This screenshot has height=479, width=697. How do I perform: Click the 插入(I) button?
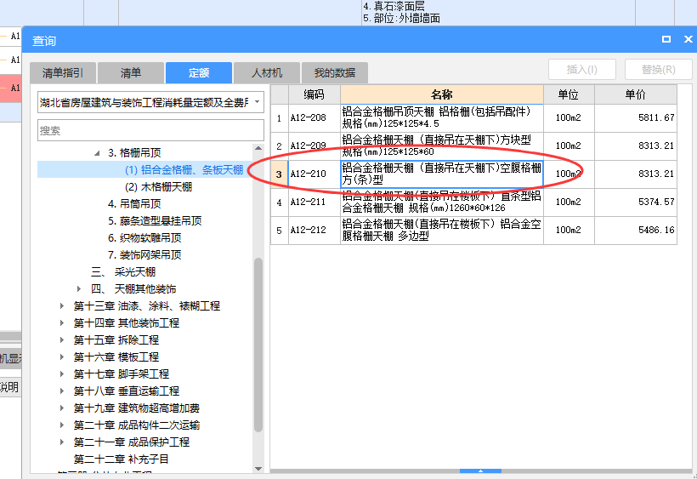pyautogui.click(x=582, y=70)
